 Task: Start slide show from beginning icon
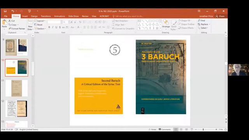tap(30, 11)
